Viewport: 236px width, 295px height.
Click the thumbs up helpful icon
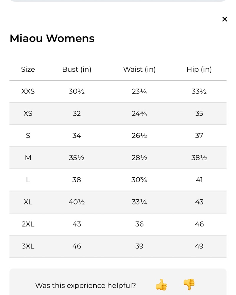click(x=161, y=284)
